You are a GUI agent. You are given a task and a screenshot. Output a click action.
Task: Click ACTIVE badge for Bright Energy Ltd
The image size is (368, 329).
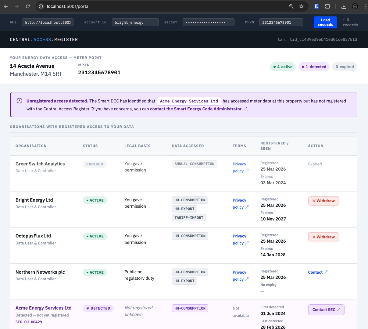pos(95,200)
